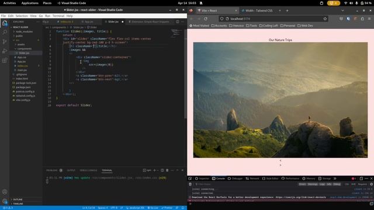Image resolution: width=374 pixels, height=210 pixels.
Task: Show more DevTools tools chevron
Action: (x=335, y=178)
